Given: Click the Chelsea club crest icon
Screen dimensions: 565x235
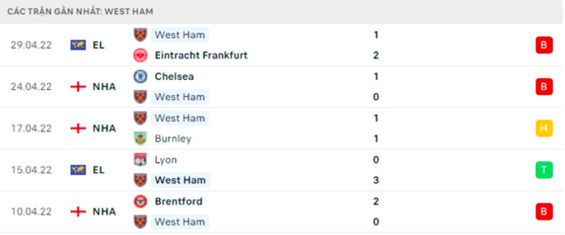Looking at the screenshot, I should click(140, 76).
